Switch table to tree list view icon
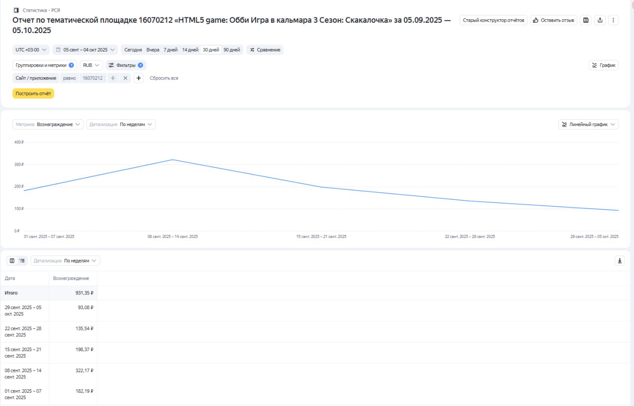 click(22, 261)
